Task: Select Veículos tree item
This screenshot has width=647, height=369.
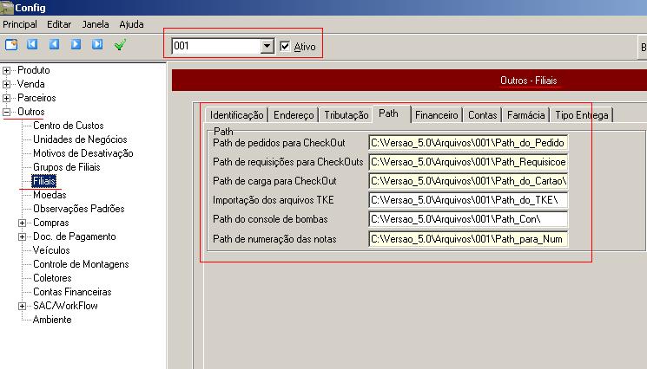Action: pos(51,250)
